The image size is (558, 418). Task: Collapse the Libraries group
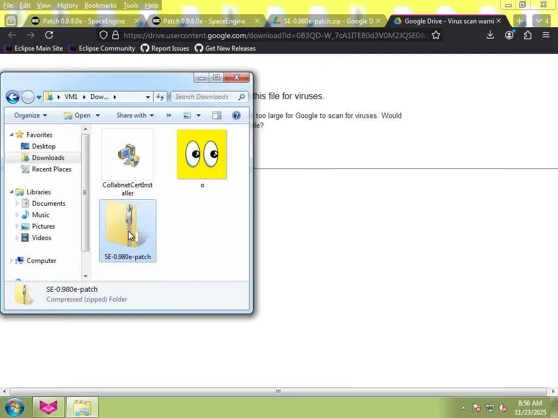[x=11, y=192]
